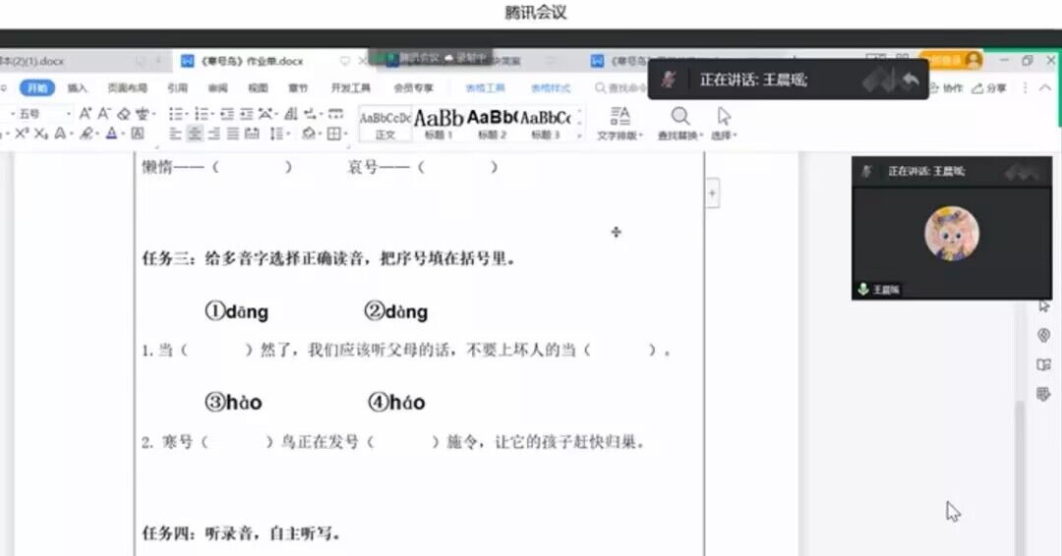Apply superscript X² formatting

(21, 134)
